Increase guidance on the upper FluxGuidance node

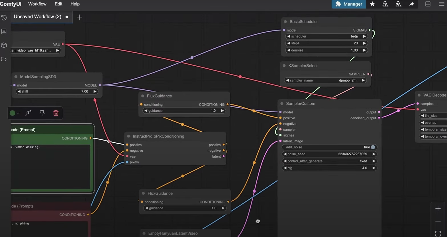coord(223,111)
